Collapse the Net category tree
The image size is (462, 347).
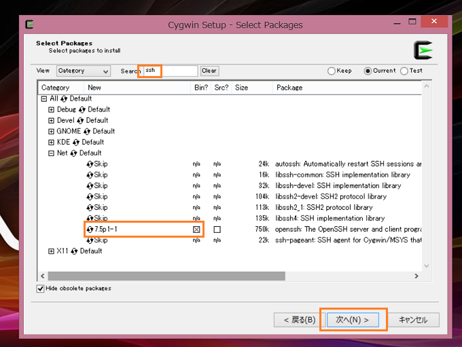coord(51,153)
